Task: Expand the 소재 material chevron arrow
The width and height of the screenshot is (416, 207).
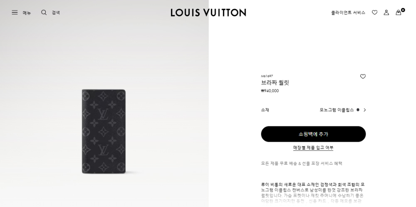Action: [364, 110]
